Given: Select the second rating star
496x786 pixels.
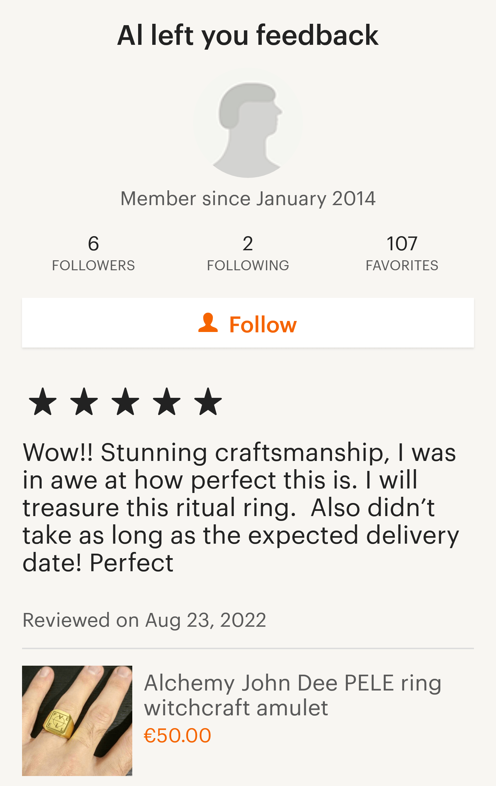Looking at the screenshot, I should [84, 401].
